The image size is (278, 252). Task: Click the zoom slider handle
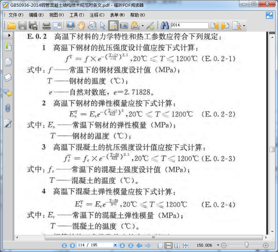(247, 245)
